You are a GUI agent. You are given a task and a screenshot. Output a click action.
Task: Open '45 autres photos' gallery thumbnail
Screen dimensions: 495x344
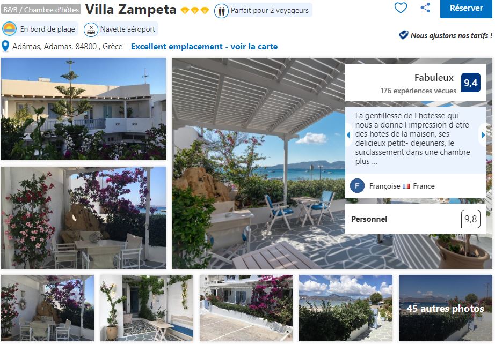(x=446, y=308)
